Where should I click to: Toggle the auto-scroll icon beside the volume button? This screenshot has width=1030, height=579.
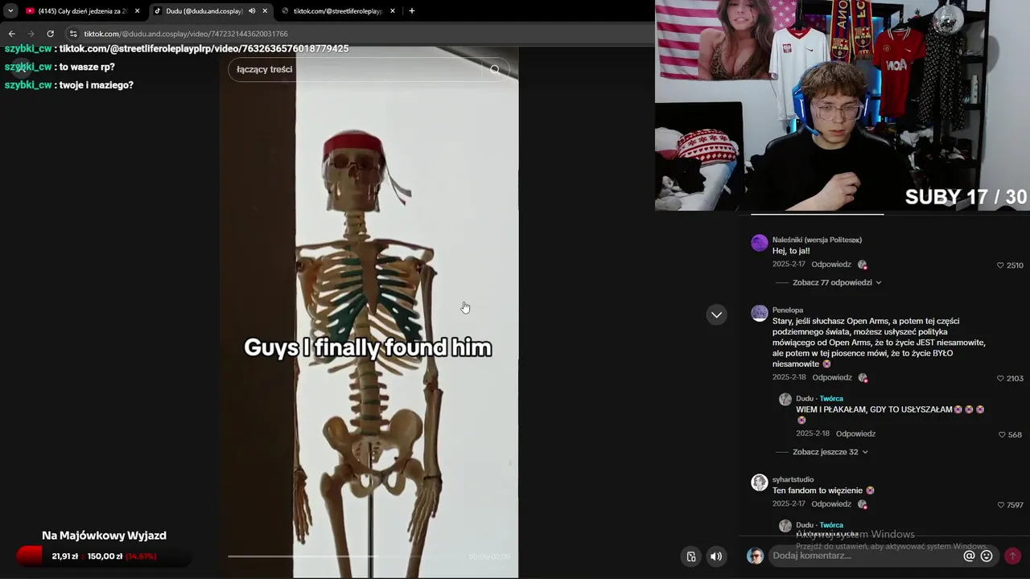[x=691, y=556]
